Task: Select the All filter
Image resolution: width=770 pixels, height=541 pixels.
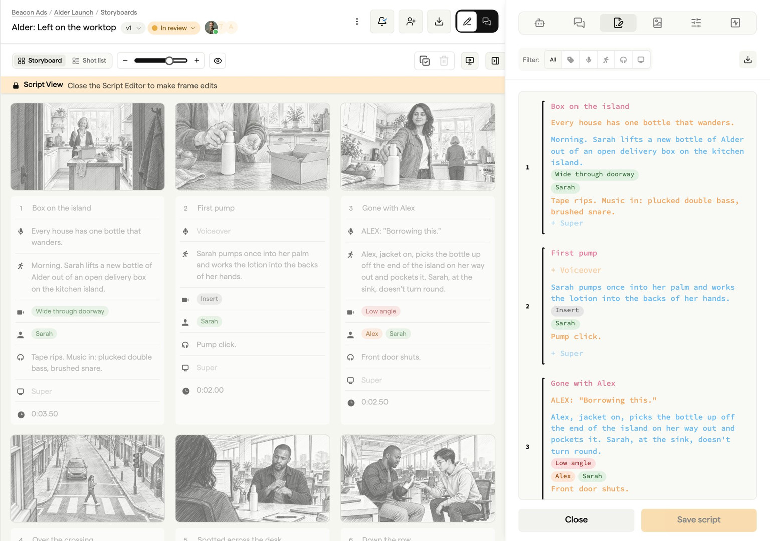Action: click(553, 60)
